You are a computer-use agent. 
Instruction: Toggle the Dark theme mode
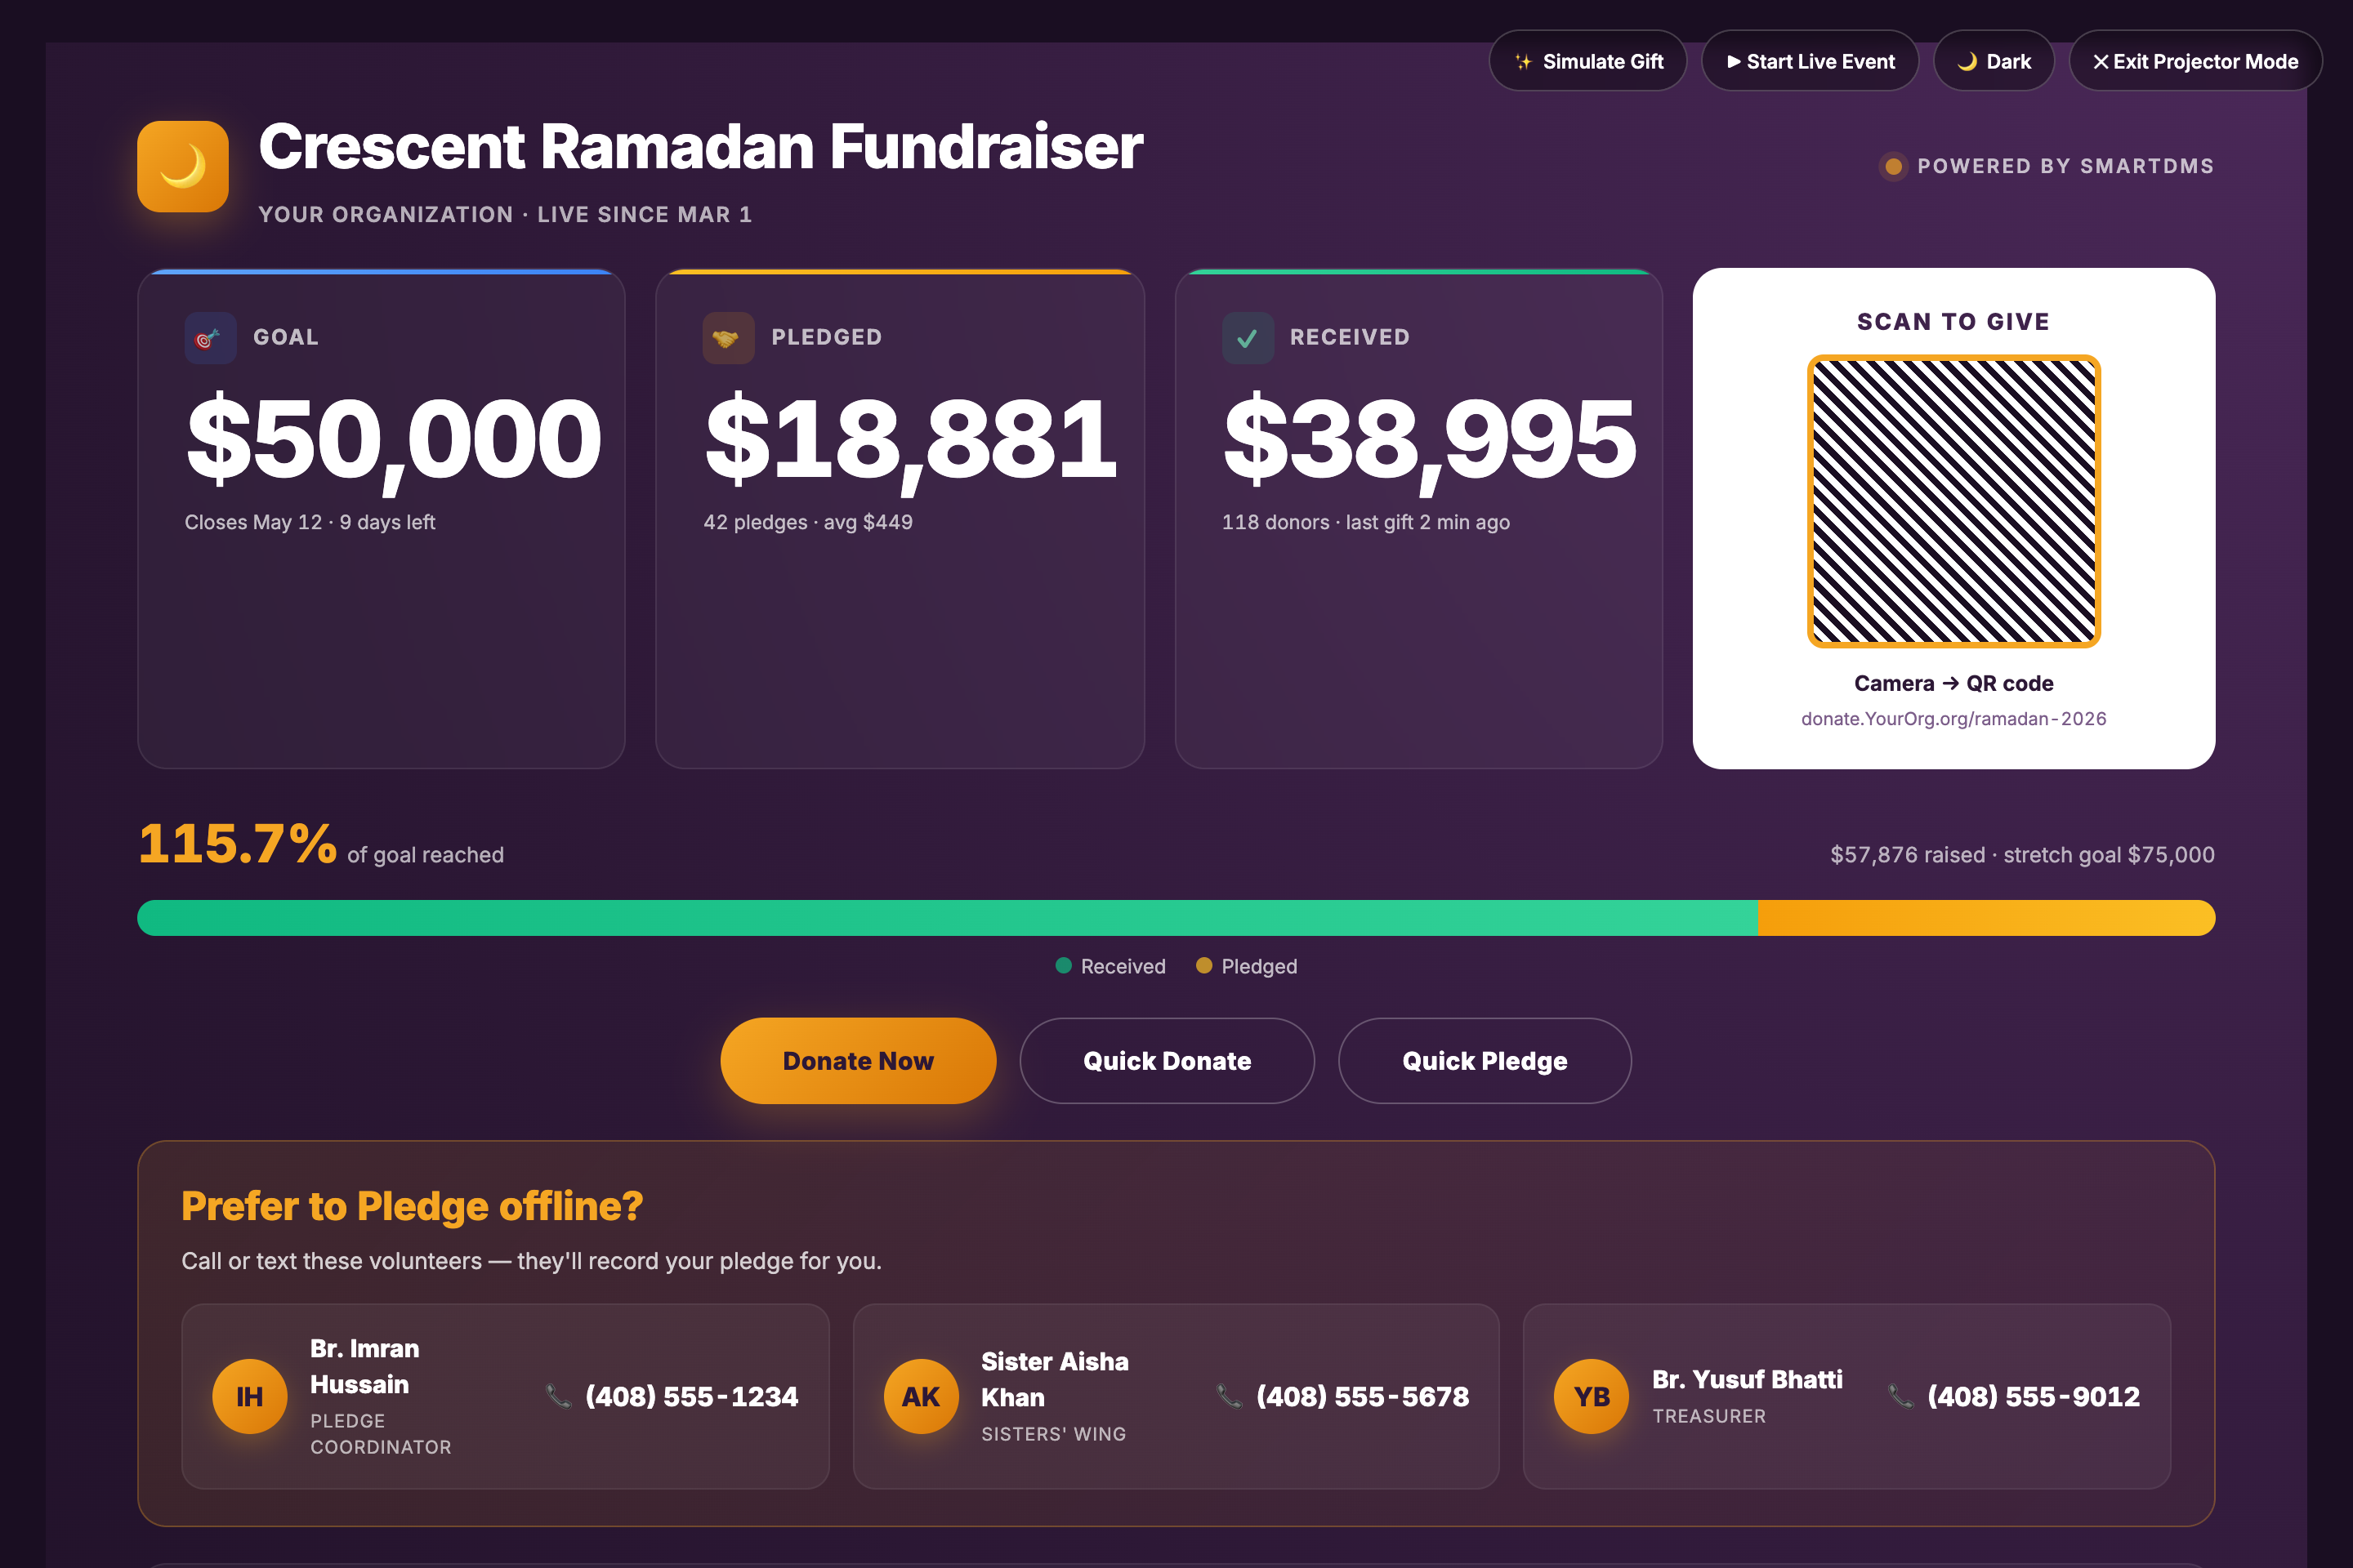1994,61
